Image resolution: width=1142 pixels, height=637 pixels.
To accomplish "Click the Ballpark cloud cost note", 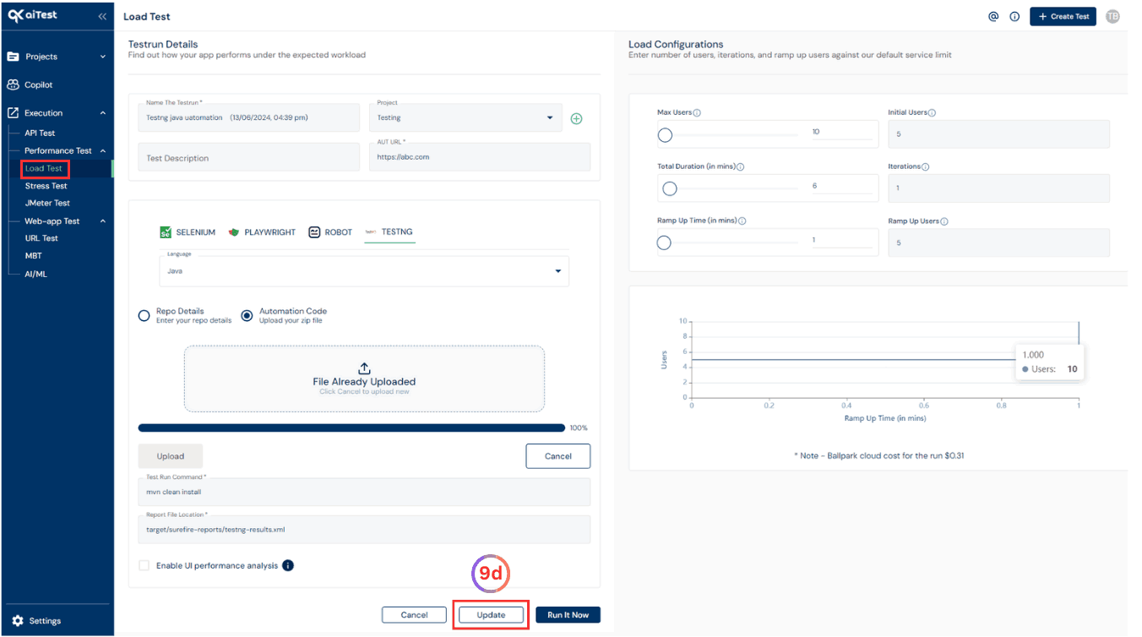I will (x=878, y=455).
